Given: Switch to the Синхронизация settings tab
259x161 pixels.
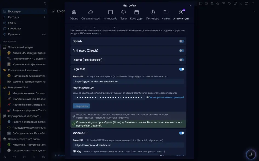Looking at the screenshot, I should click(91, 15).
